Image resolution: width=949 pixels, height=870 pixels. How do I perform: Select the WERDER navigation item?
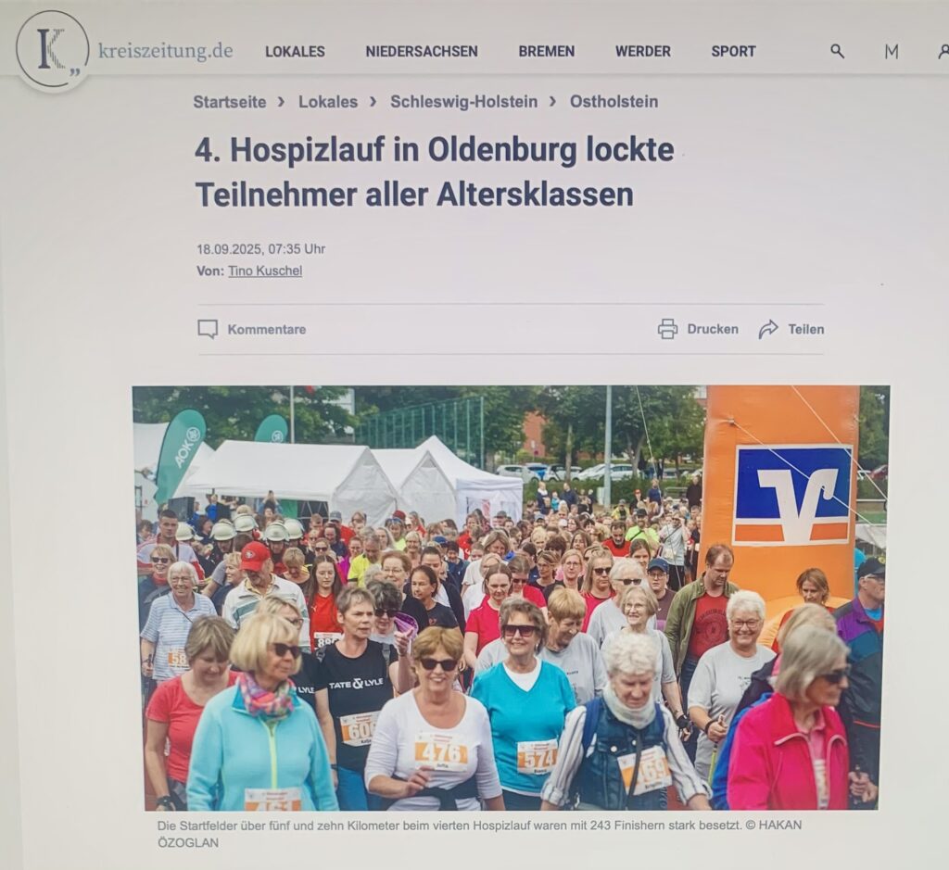(643, 52)
